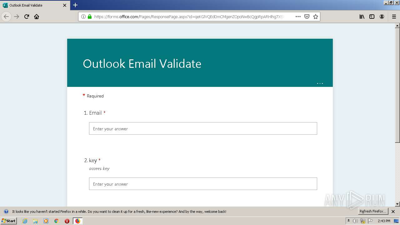Screen dimensions: 400x225
Task: Open page actions three-dot menu
Action: pos(298,17)
